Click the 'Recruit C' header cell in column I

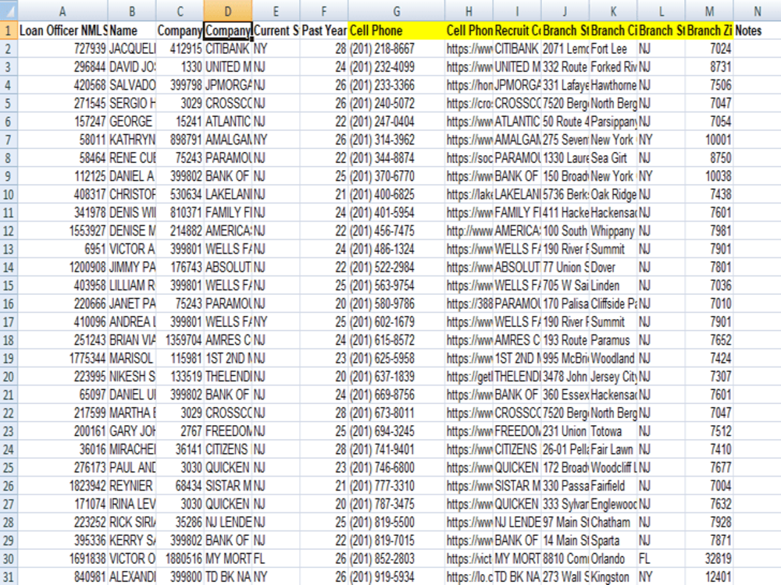coord(517,30)
